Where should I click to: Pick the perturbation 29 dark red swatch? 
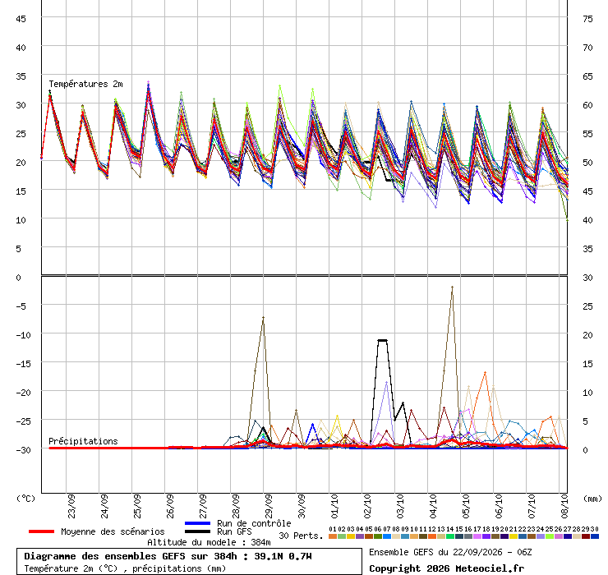pos(586,536)
